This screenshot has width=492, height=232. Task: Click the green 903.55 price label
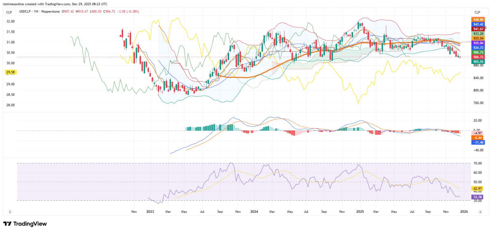478,62
